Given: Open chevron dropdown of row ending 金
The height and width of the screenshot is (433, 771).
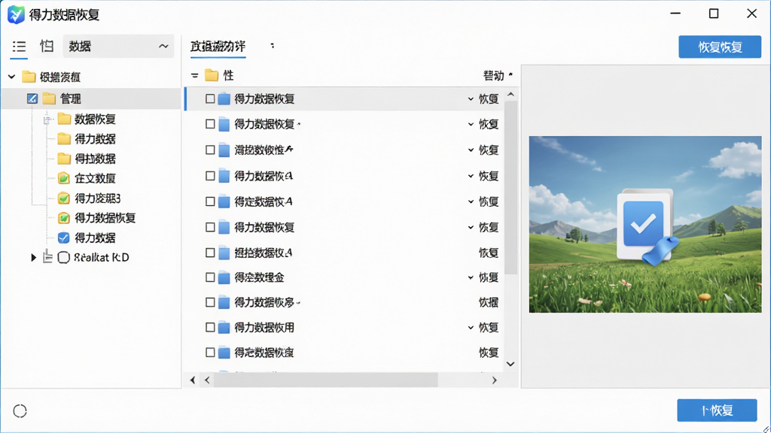Looking at the screenshot, I should [x=471, y=278].
